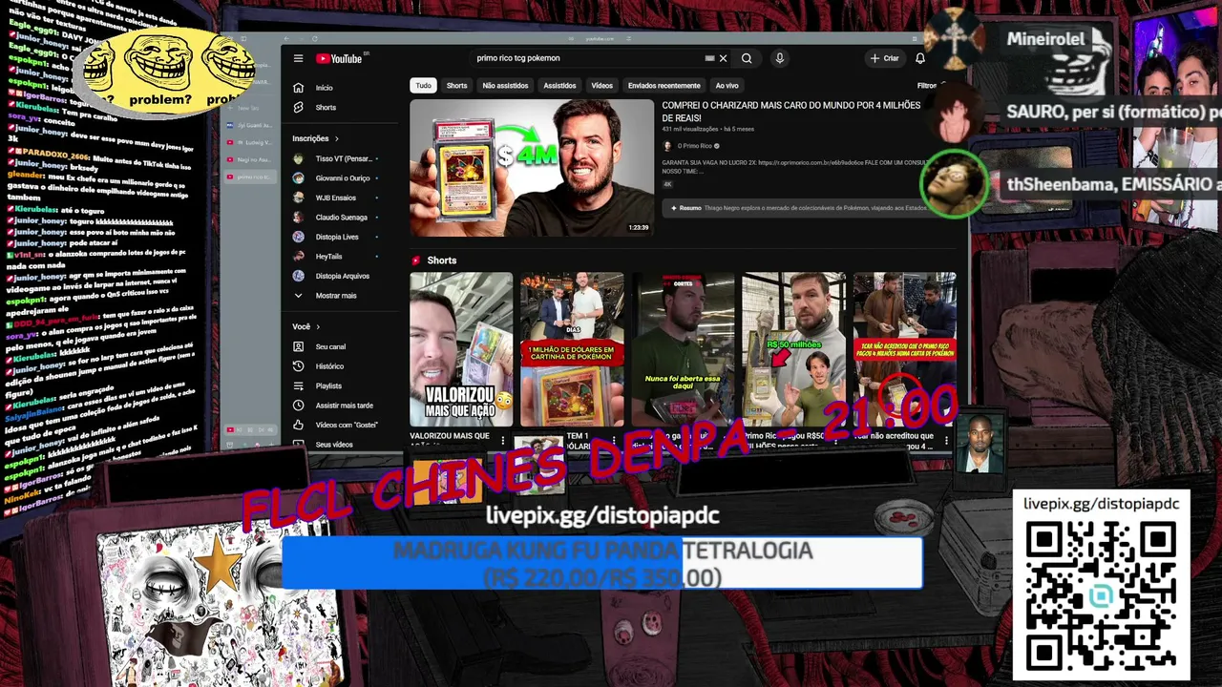Open the O Primo Rico channel link
The width and height of the screenshot is (1222, 687).
694,146
